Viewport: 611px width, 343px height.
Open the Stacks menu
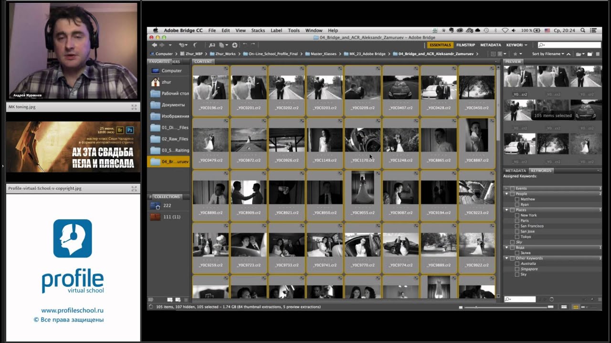tap(258, 30)
